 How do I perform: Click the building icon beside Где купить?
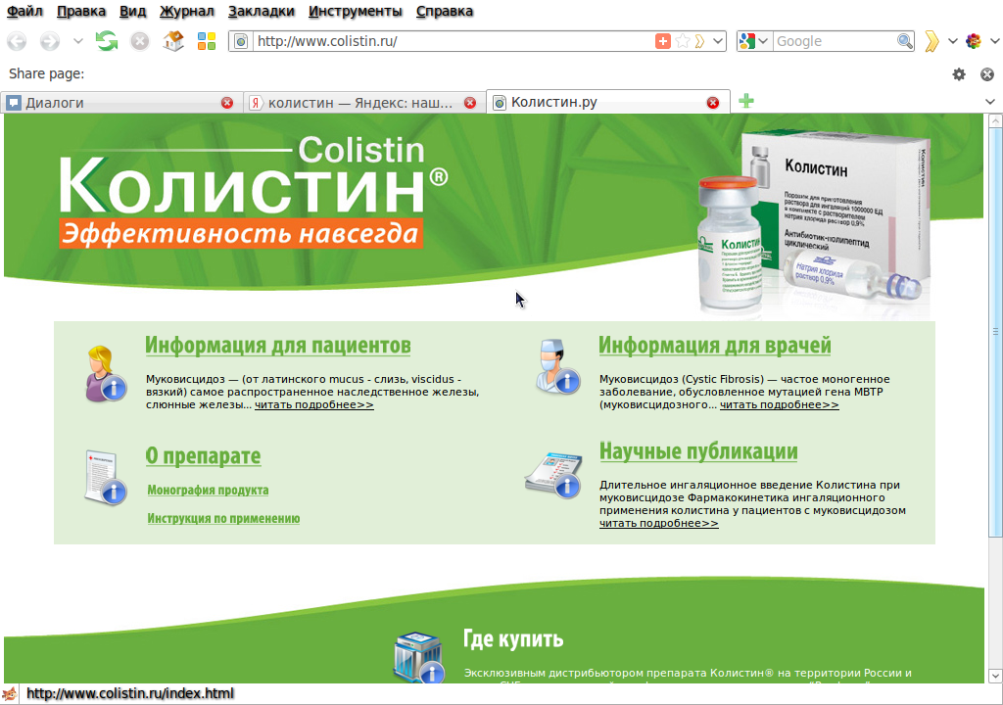point(419,657)
